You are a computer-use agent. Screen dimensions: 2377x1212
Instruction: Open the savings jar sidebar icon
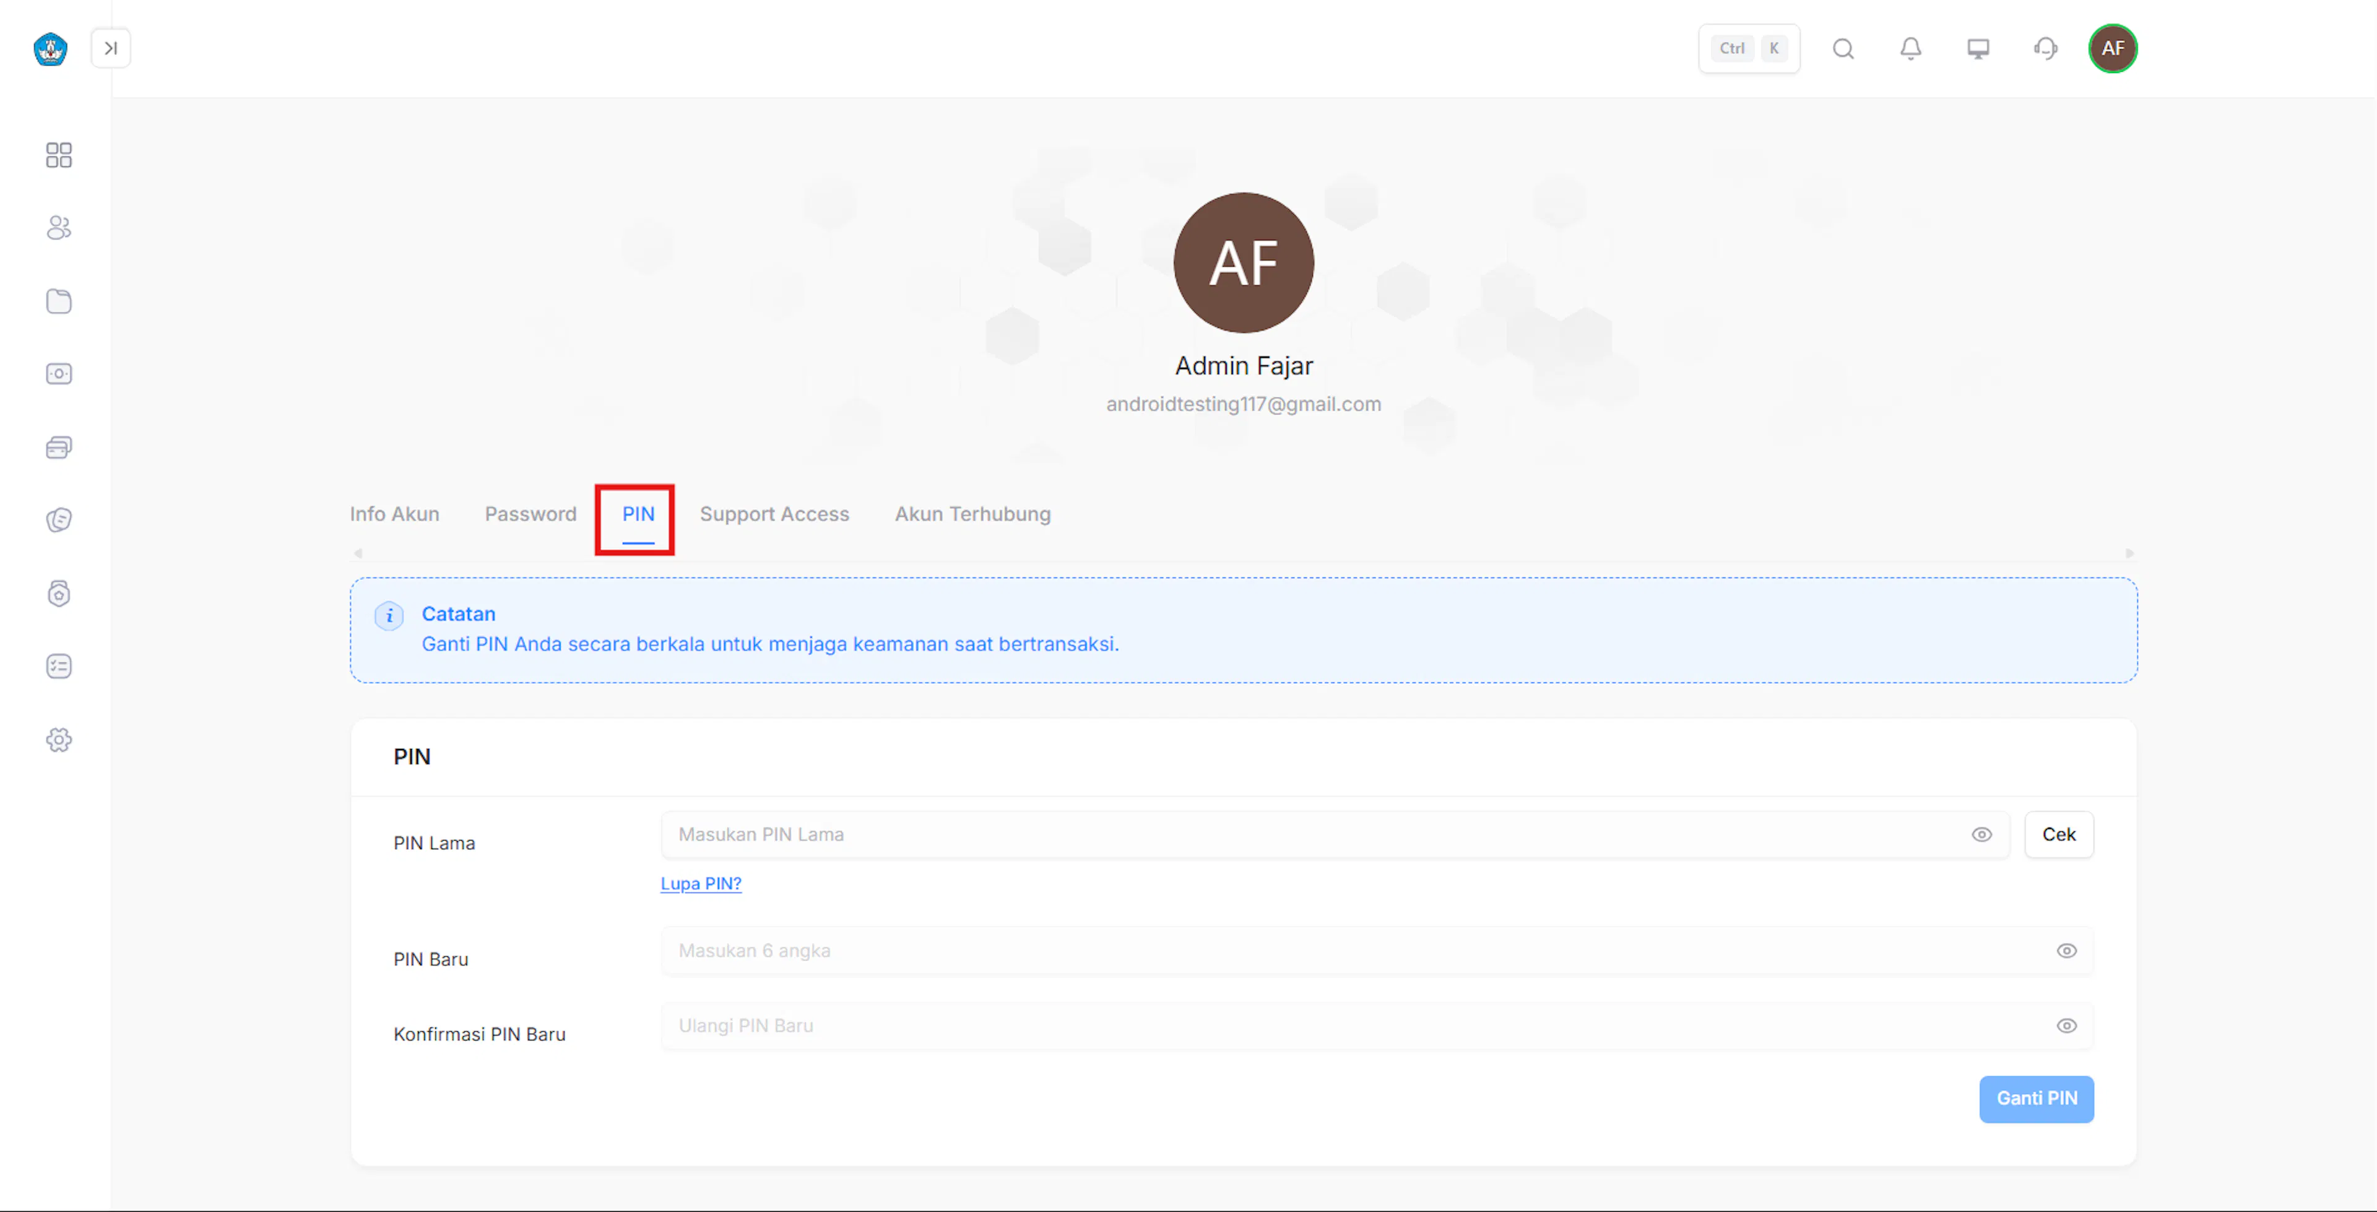59,594
